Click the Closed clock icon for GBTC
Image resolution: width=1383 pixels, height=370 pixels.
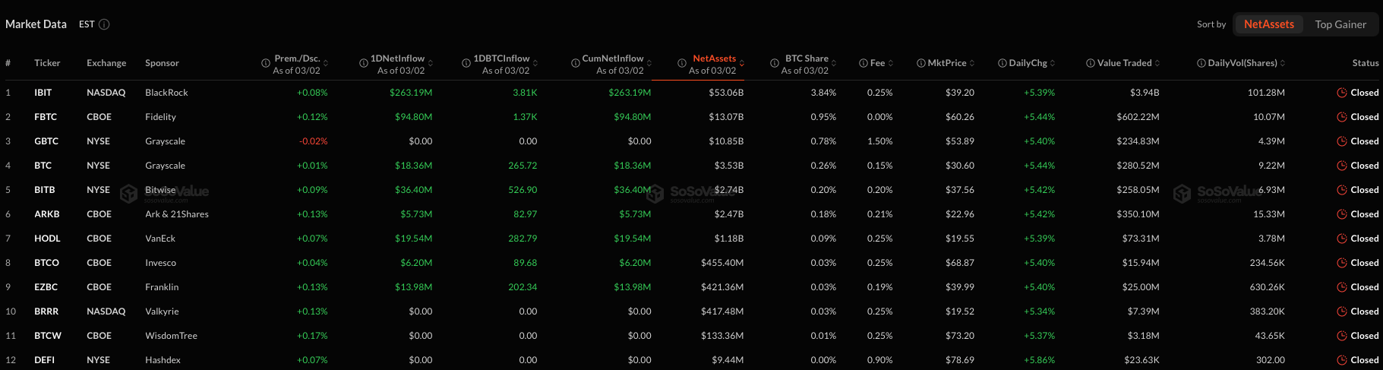pos(1342,141)
